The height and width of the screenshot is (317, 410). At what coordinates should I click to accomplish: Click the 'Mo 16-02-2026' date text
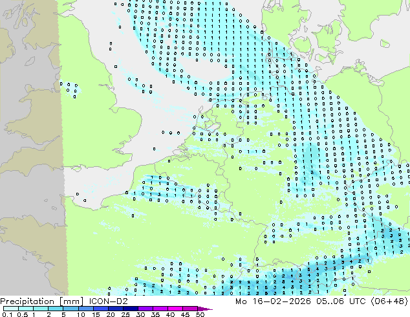(273, 301)
